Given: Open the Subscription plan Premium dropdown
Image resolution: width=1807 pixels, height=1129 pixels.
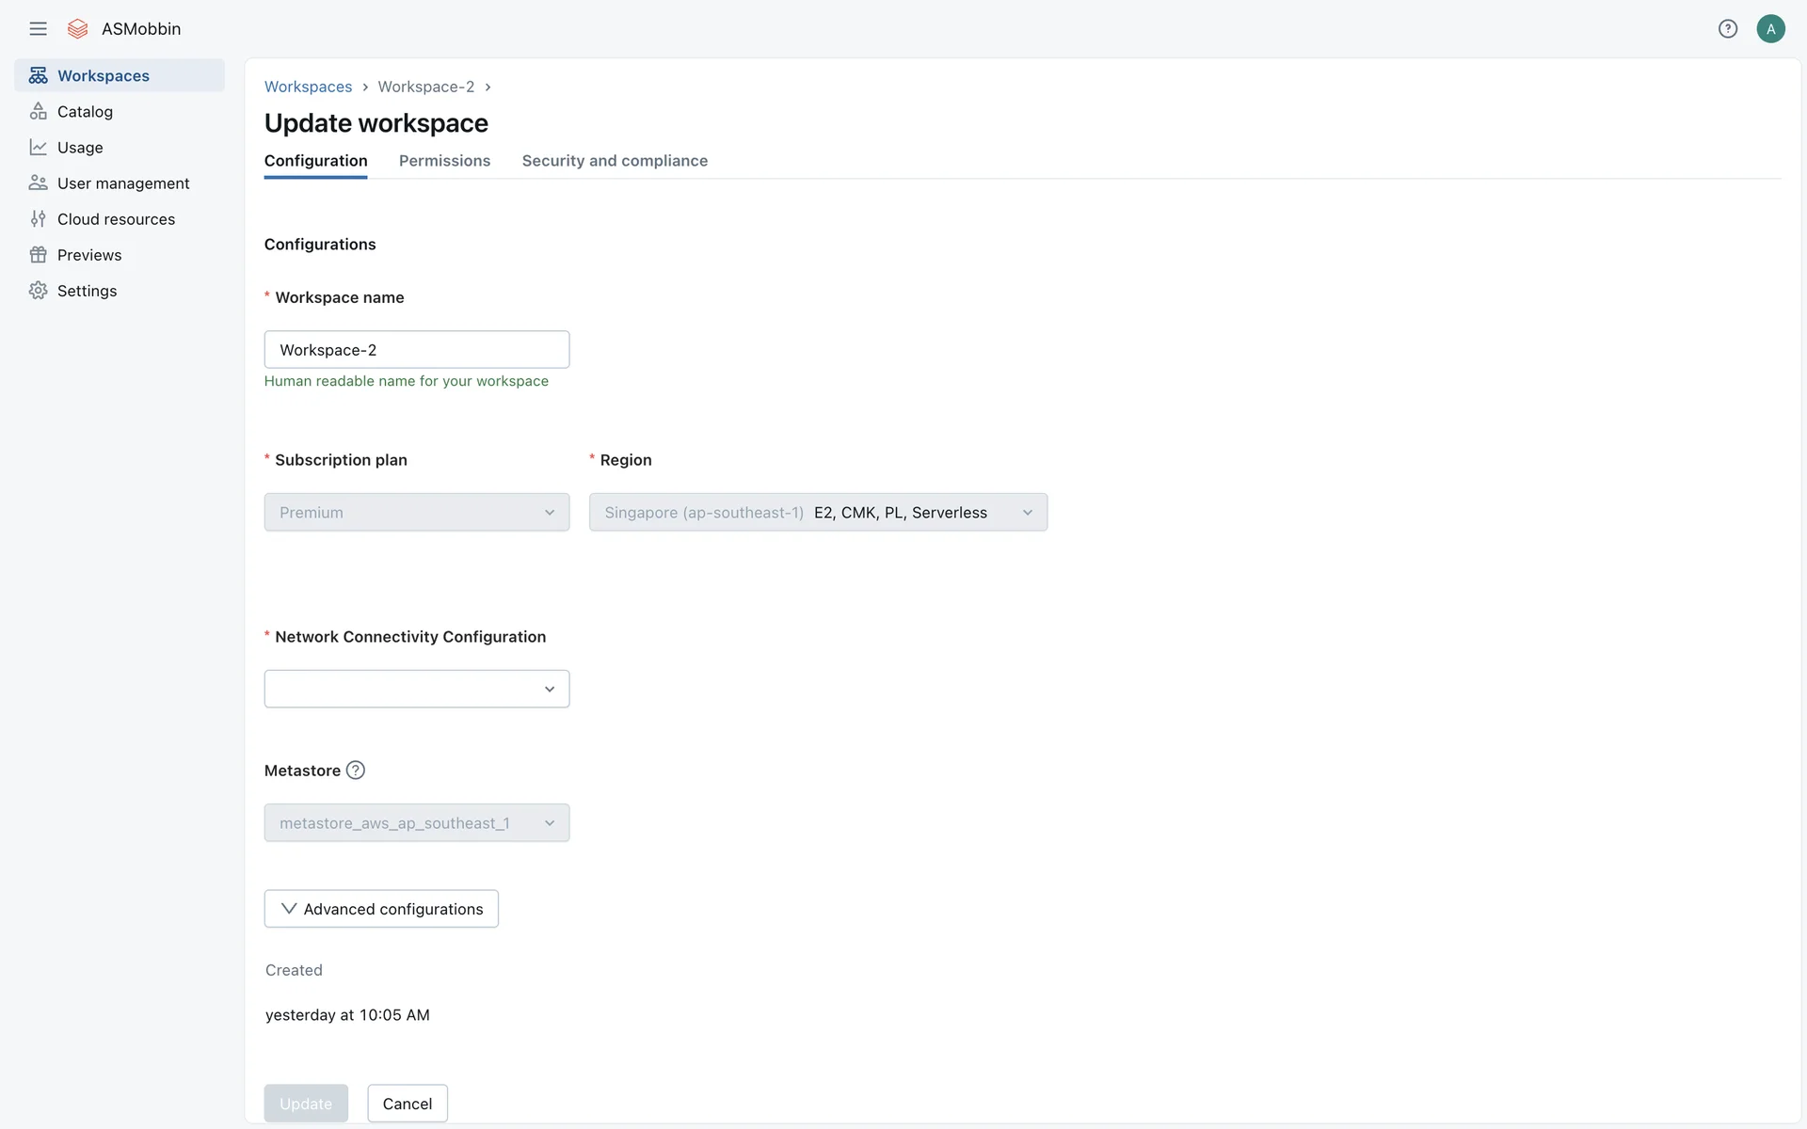Looking at the screenshot, I should (416, 512).
